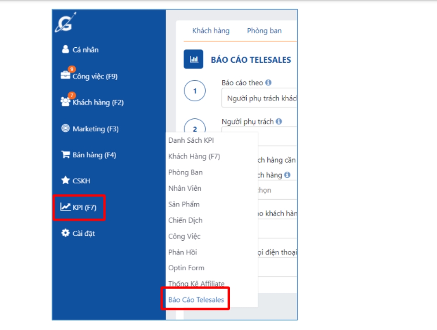437x330 pixels.
Task: Click the CSKH star icon
Action: coord(65,180)
